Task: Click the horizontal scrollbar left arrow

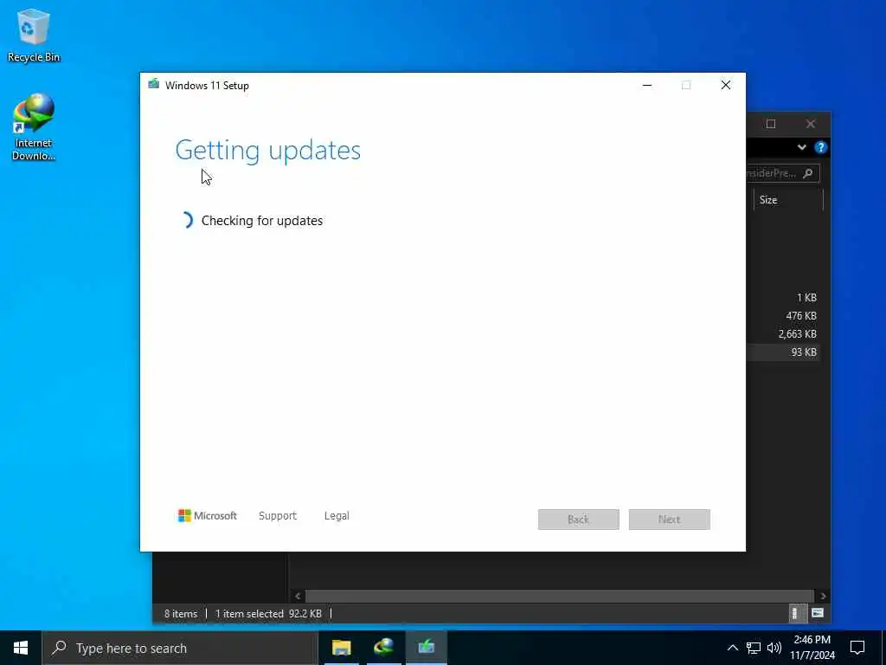Action: [x=298, y=596]
